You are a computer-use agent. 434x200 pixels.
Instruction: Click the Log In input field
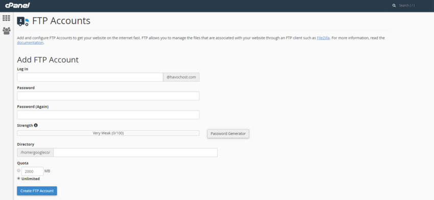[90, 77]
